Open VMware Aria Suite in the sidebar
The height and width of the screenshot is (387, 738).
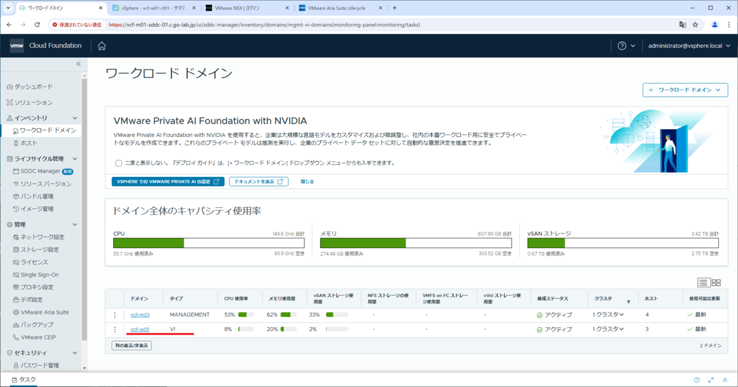41,312
